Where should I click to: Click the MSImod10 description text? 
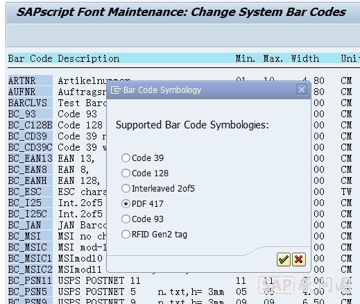[80, 258]
